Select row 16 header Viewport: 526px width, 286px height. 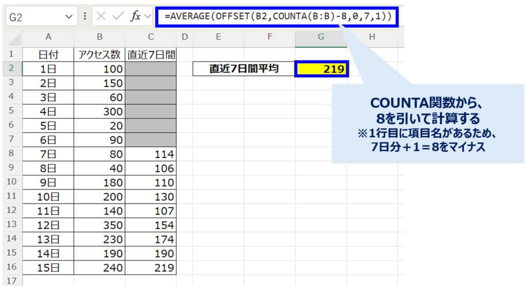click(x=11, y=267)
